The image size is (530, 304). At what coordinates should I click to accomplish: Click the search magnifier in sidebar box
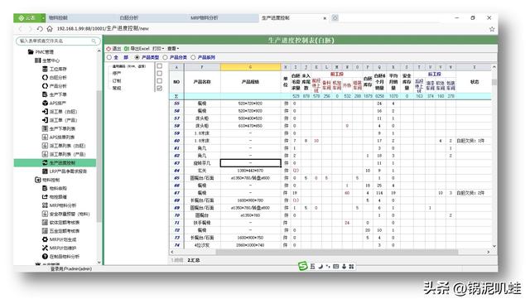[94, 41]
